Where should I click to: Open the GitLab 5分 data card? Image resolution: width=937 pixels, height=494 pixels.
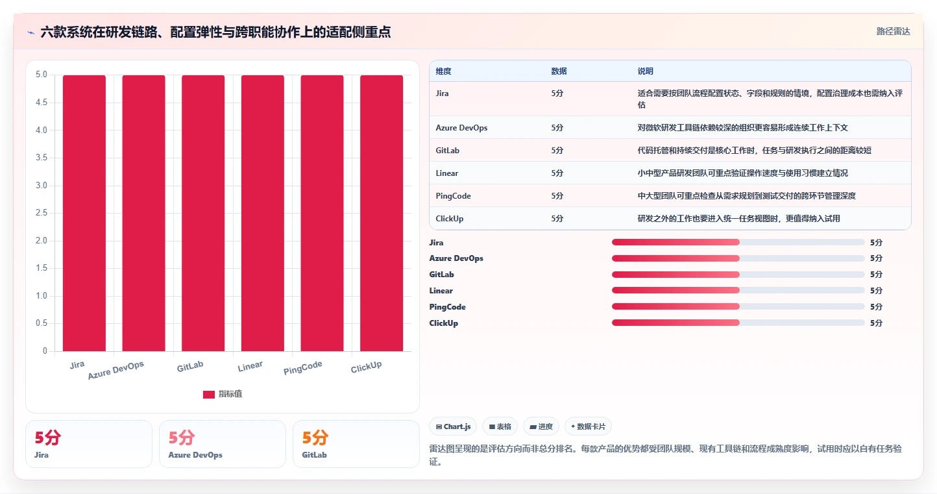click(x=356, y=444)
